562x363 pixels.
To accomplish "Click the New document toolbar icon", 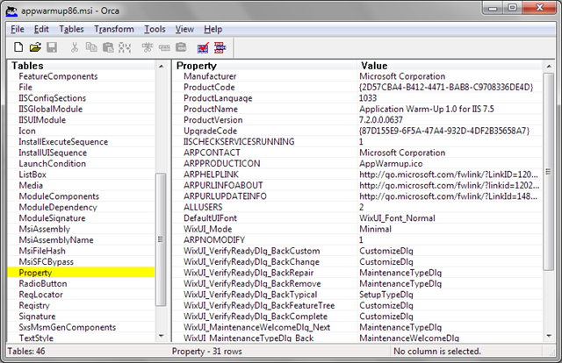I will coord(18,47).
